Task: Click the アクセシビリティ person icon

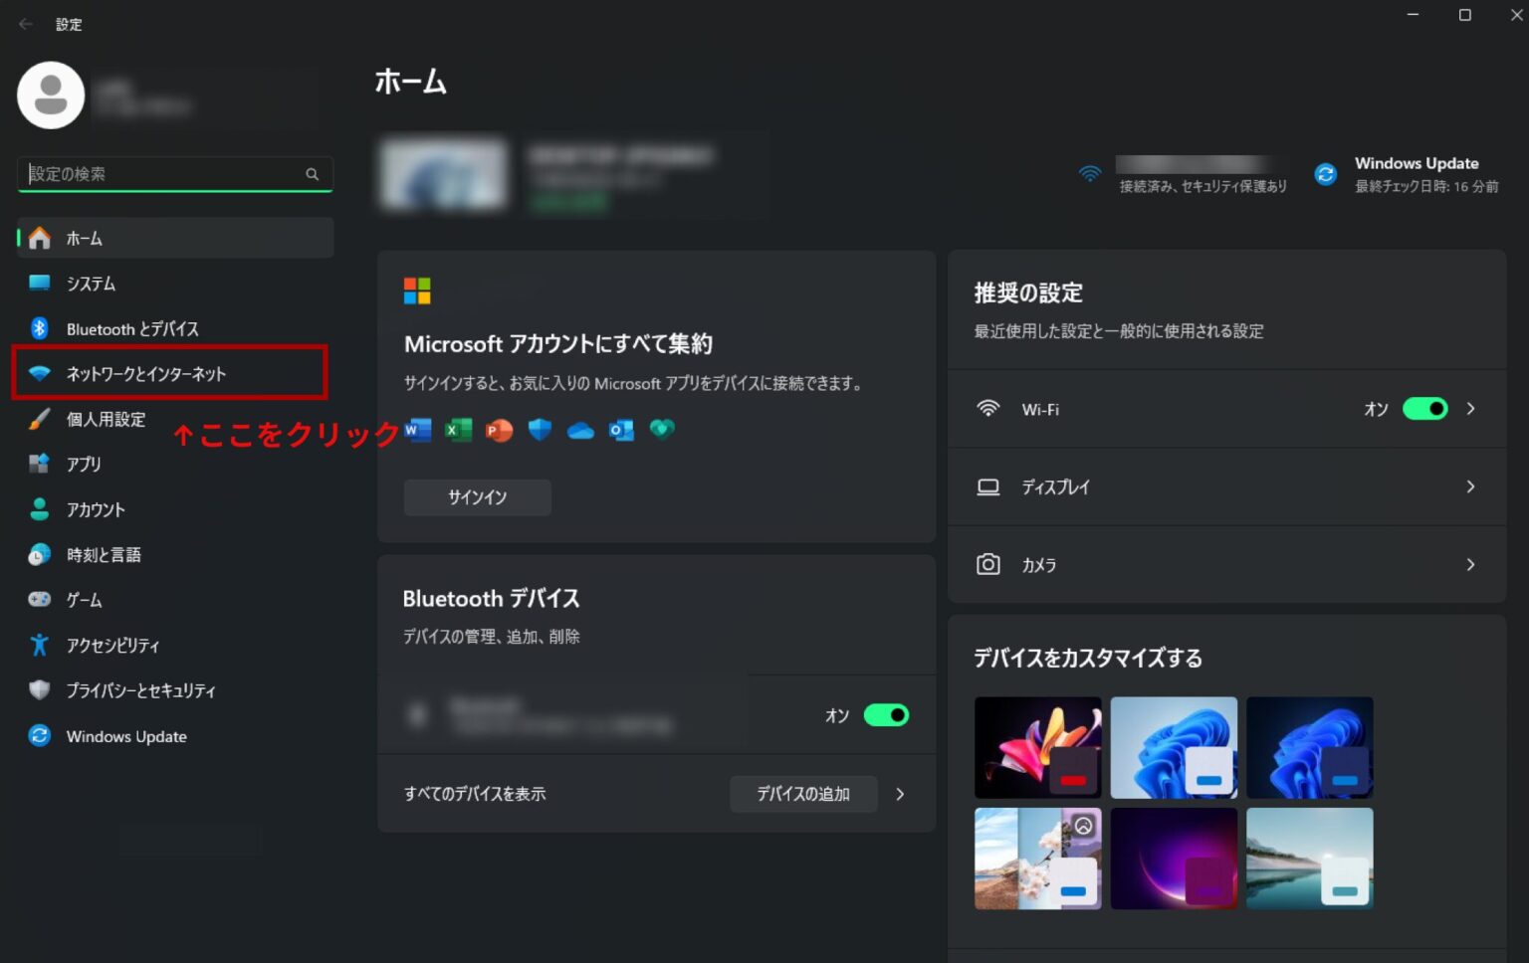Action: click(x=40, y=645)
